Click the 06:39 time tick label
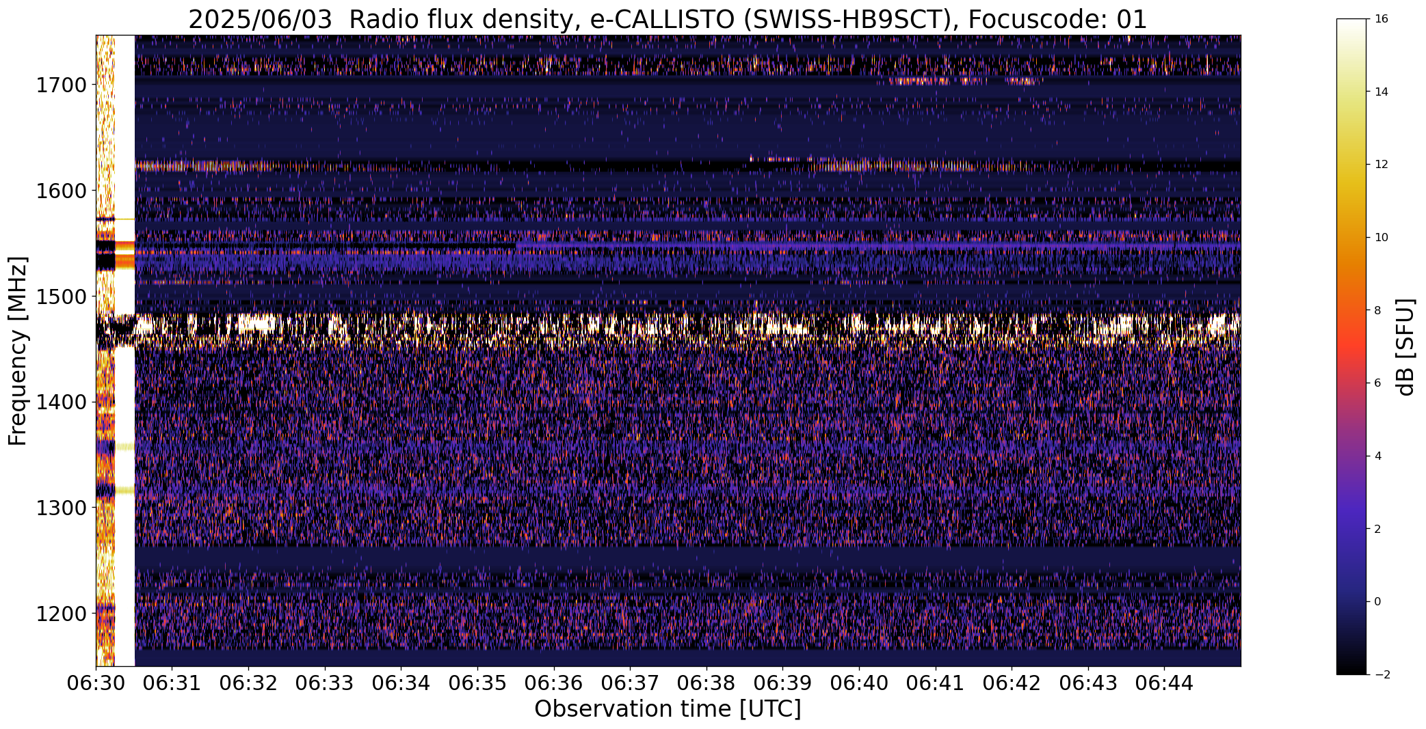This screenshot has width=1426, height=729. pos(782,683)
